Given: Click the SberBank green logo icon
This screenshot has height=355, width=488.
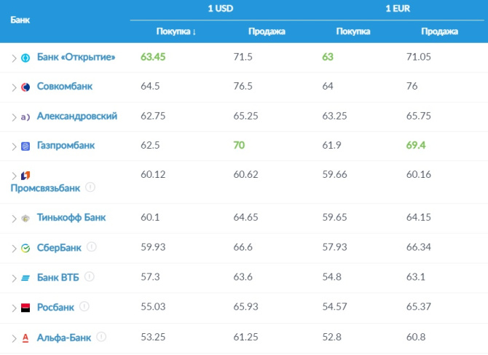Looking at the screenshot, I should click(x=25, y=248).
